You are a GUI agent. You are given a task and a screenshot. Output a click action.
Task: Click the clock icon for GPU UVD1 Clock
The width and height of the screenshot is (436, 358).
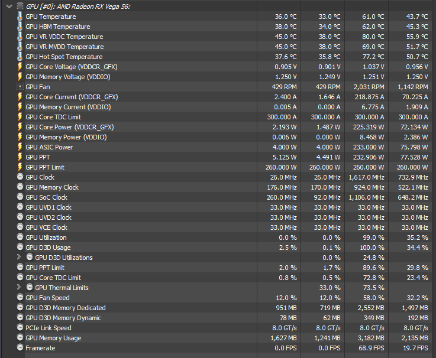click(20, 207)
